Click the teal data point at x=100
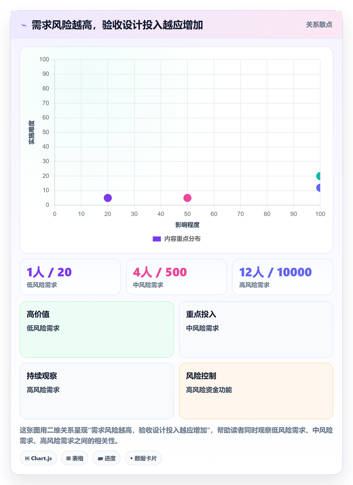This screenshot has height=485, width=353. click(318, 176)
